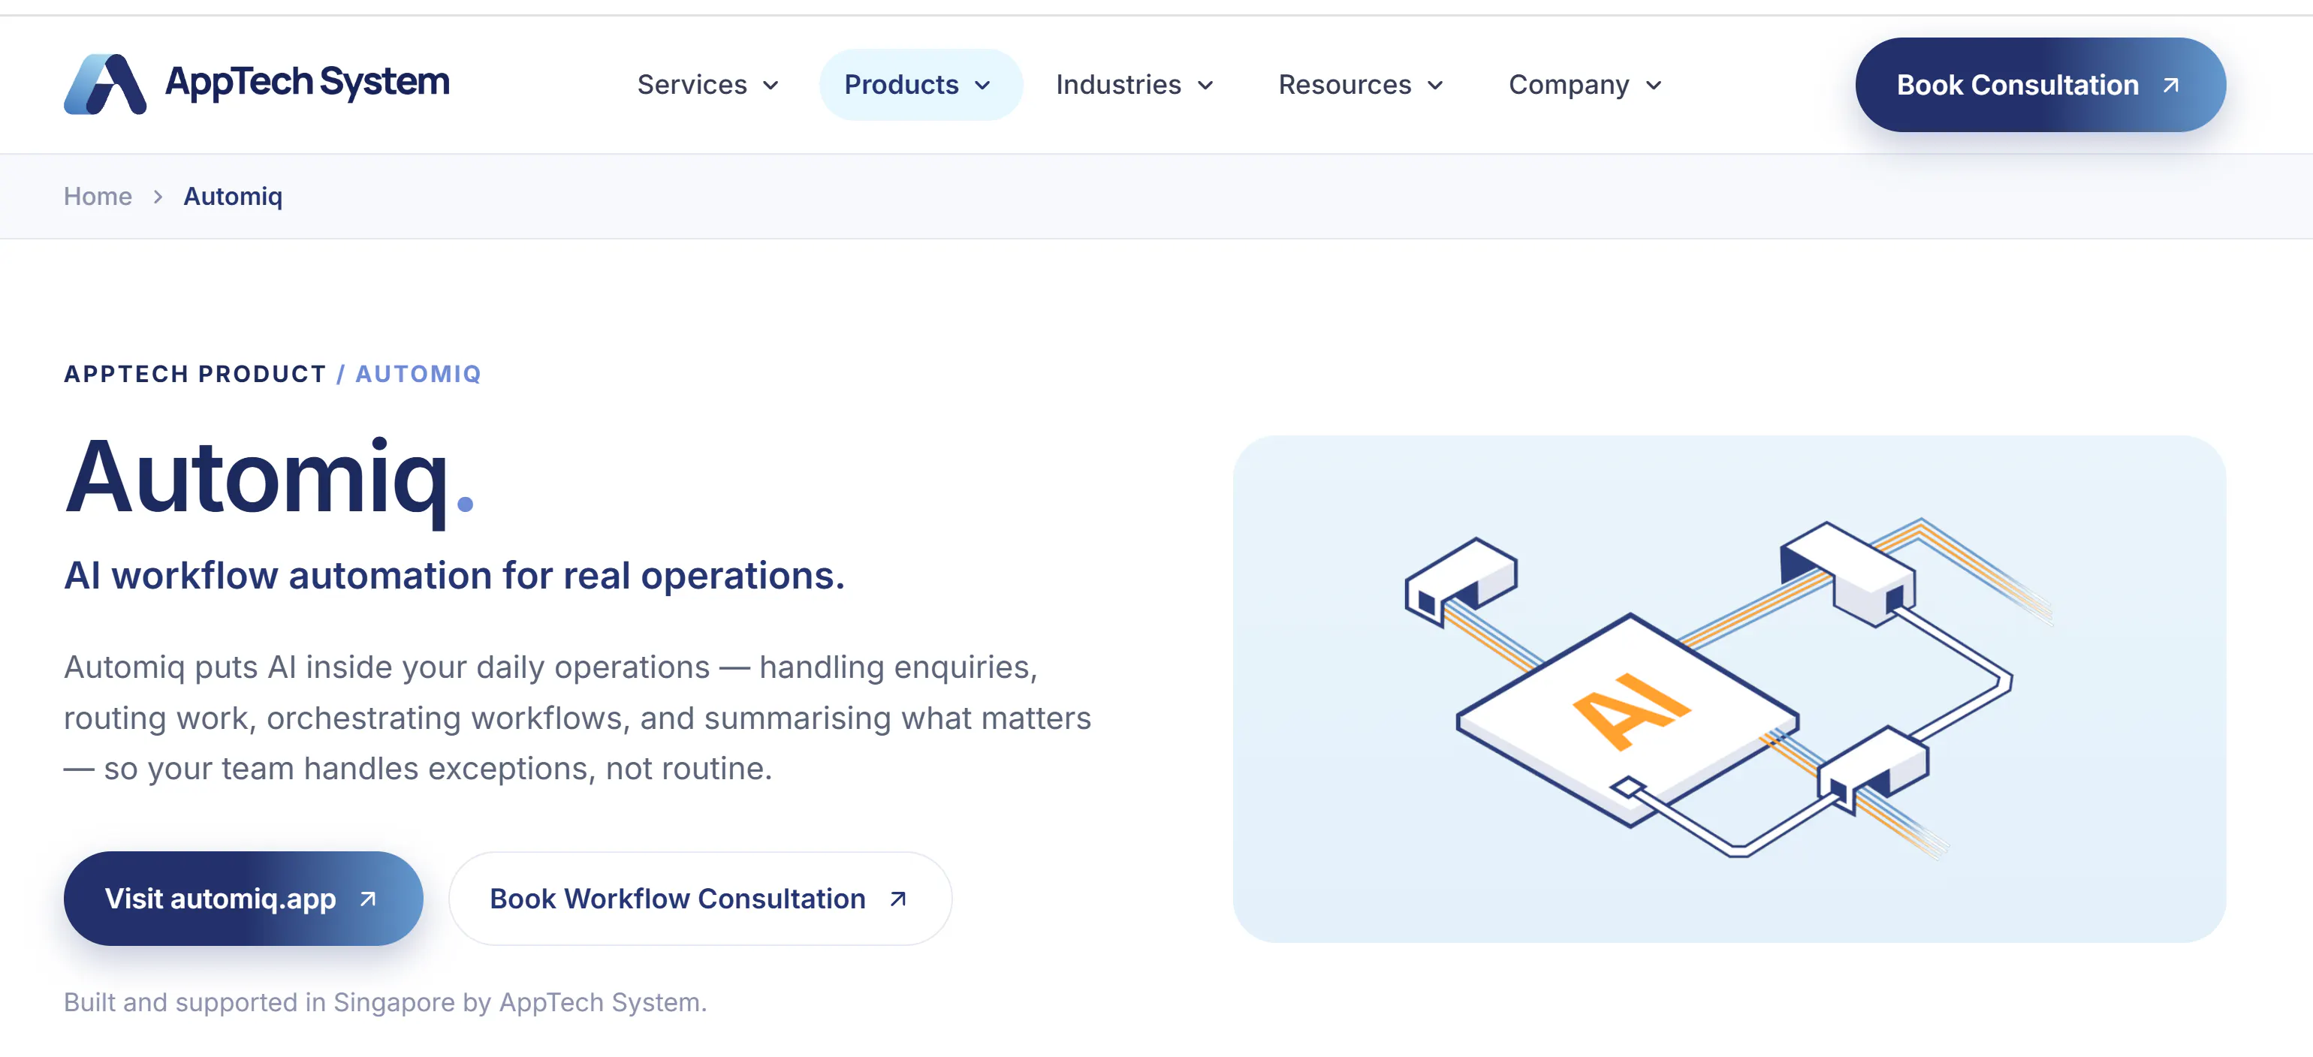Click the 'APPTECH PRODUCT / AUTOMIQ' eyebrow label
This screenshot has height=1057, width=2313.
(x=273, y=373)
